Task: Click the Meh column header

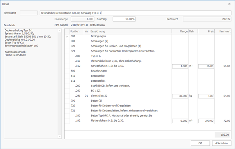Action: 193,31
